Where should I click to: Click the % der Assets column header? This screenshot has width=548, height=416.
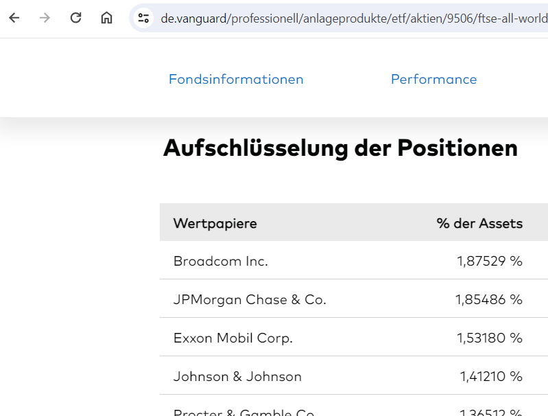(x=479, y=223)
